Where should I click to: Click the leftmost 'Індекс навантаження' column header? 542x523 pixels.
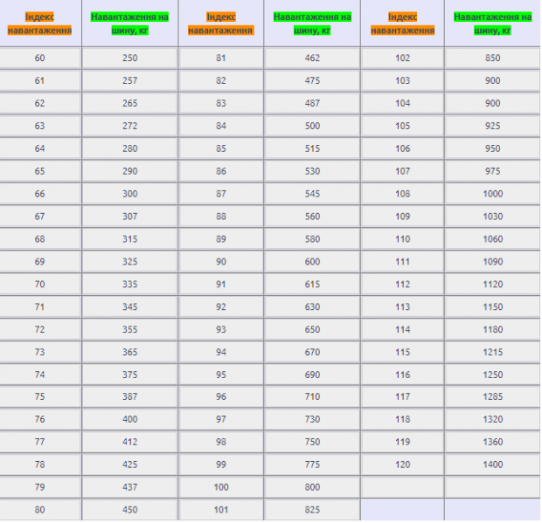tap(40, 24)
